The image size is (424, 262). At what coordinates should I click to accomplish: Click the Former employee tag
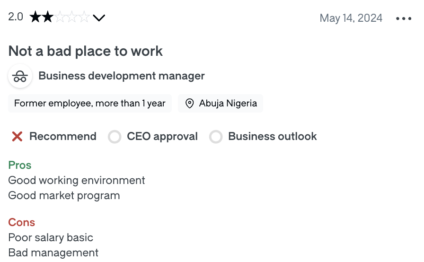(90, 104)
